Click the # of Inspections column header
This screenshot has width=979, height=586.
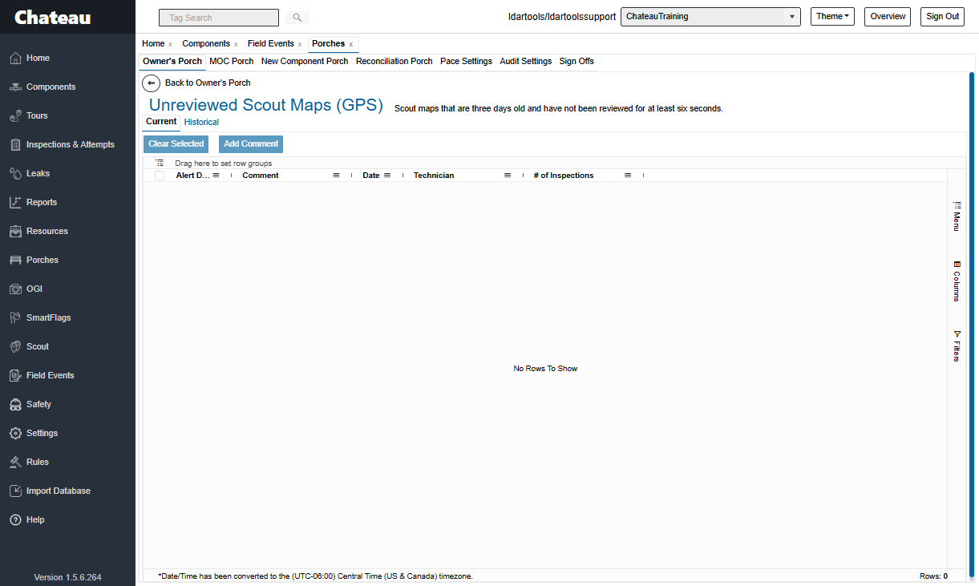(x=564, y=175)
